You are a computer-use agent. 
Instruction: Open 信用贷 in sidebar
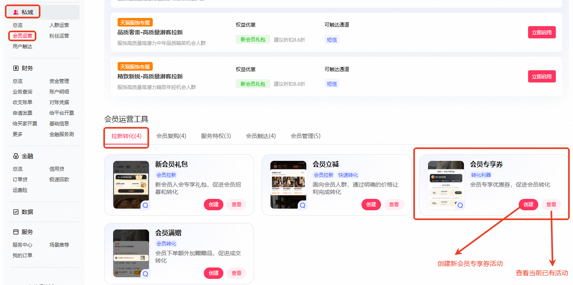(57, 169)
